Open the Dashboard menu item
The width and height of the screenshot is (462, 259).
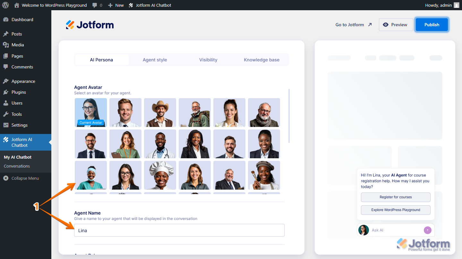click(26, 20)
